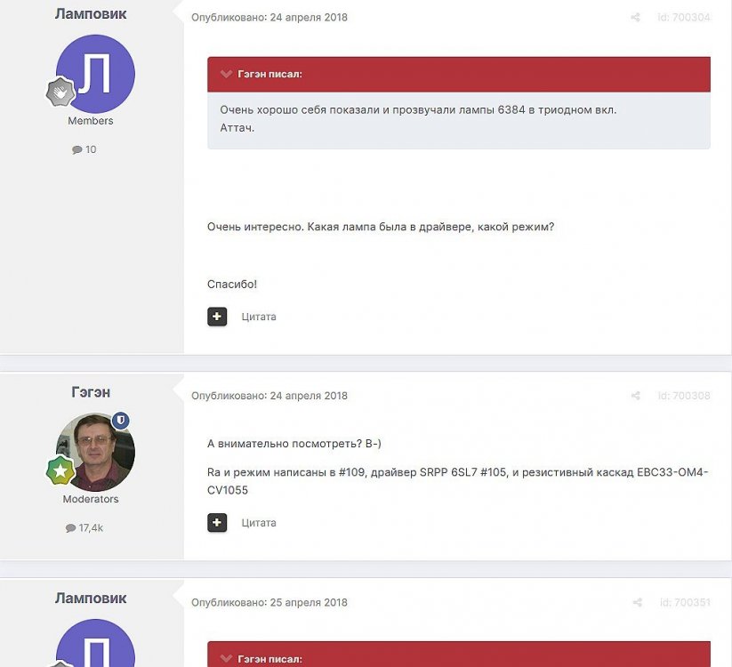Click the post count bubble showing 17,4k

pos(84,527)
